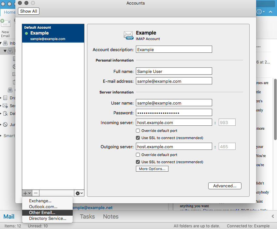
Task: Disable Use SSL to connect for outgoing server
Action: coord(138,162)
